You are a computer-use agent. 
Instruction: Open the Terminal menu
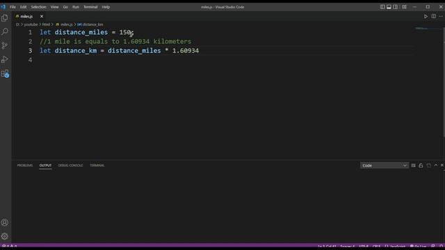[x=90, y=7]
